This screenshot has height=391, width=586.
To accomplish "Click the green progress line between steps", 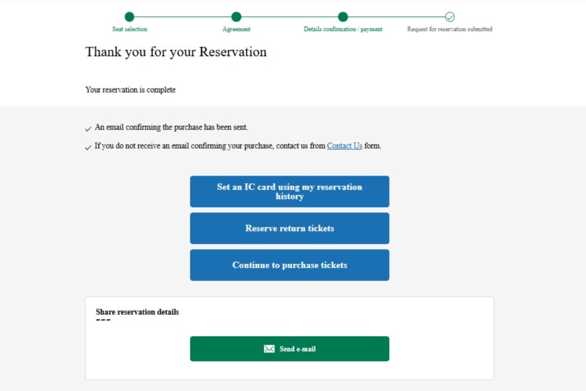I will [x=183, y=17].
